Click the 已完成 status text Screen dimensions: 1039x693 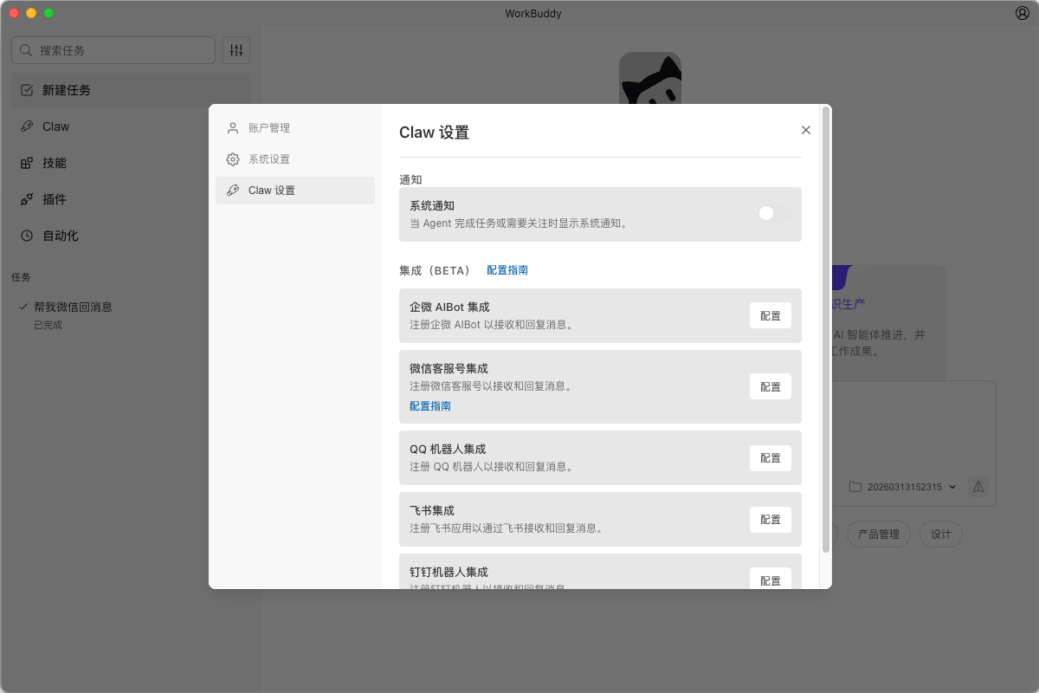48,325
